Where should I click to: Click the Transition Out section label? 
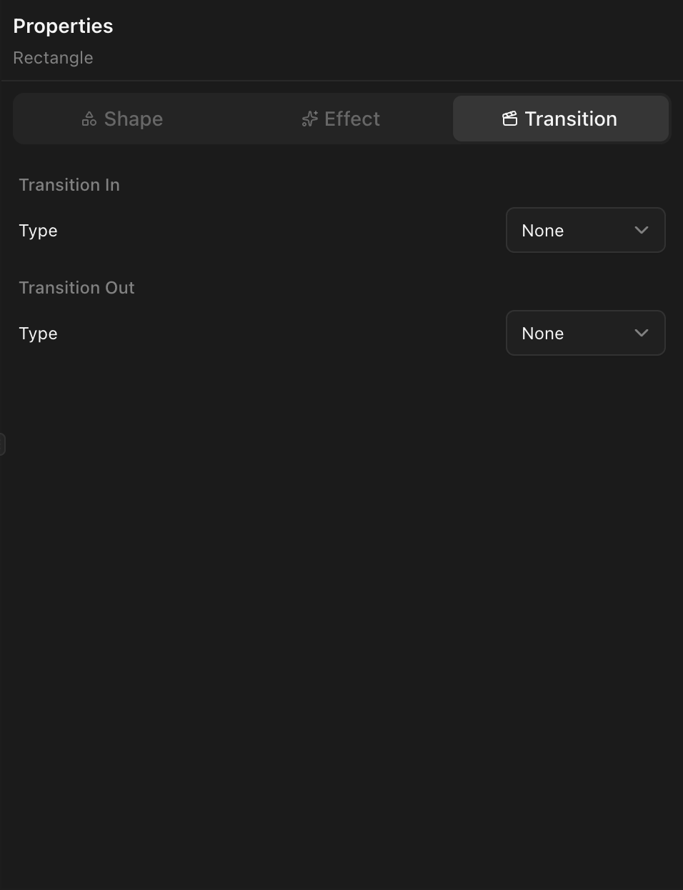coord(76,287)
